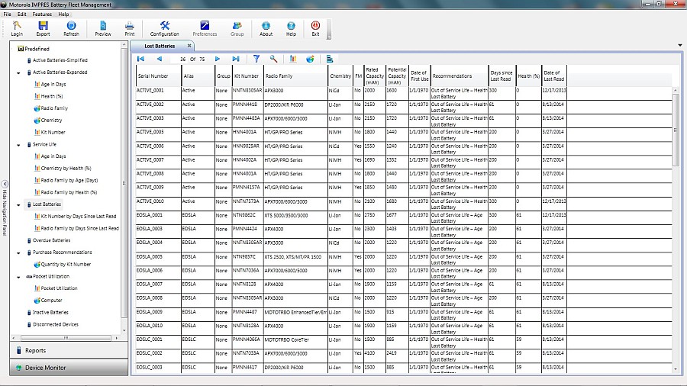This screenshot has width=687, height=386.
Task: Go to previous report page
Action: [x=160, y=59]
